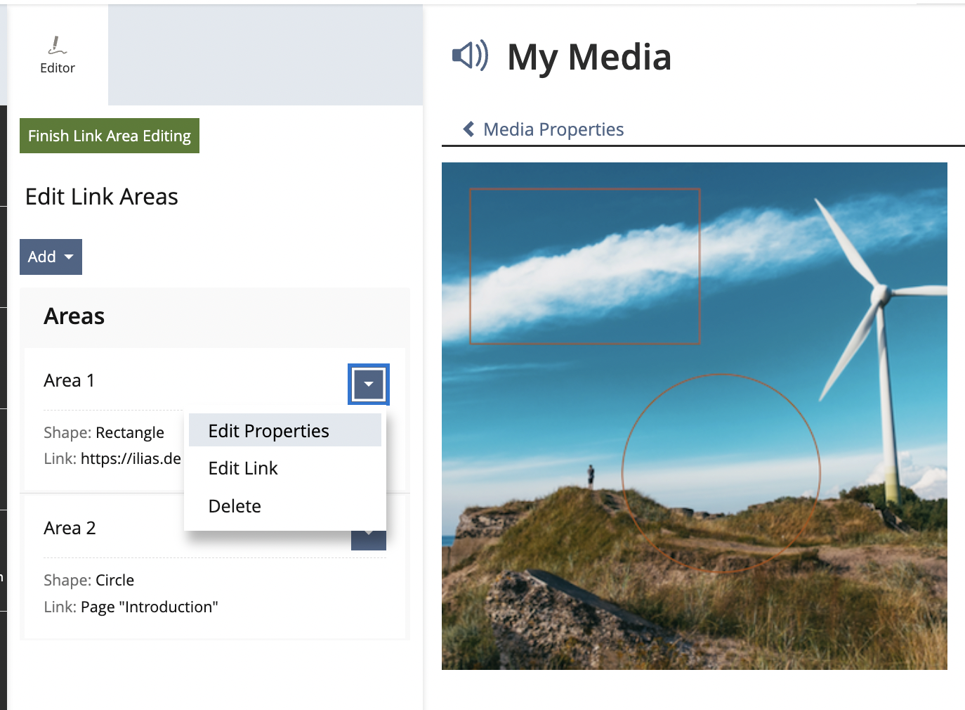Click the My Media title
This screenshot has height=710, width=965.
(589, 57)
